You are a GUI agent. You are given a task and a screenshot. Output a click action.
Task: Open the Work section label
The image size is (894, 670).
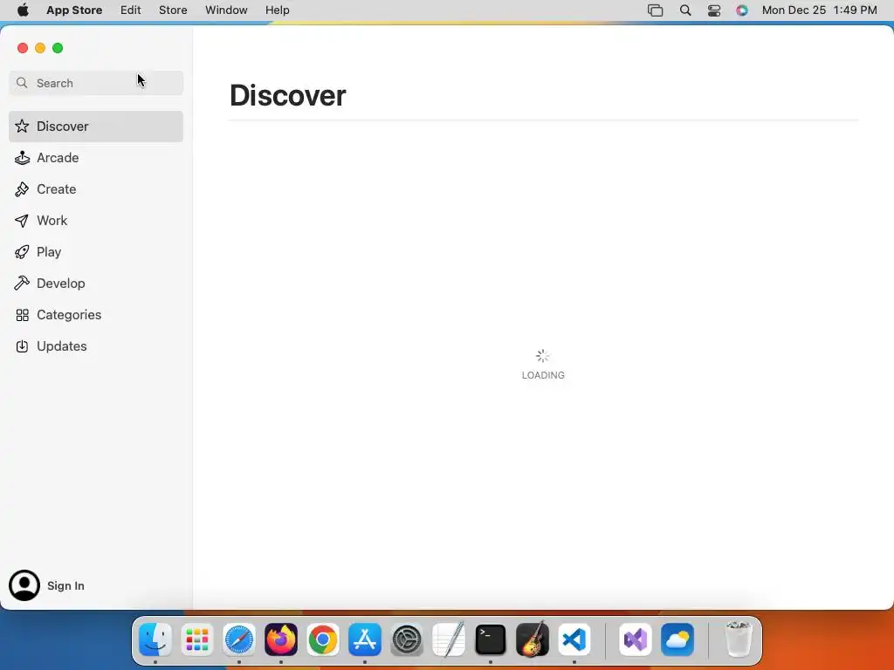(x=52, y=221)
